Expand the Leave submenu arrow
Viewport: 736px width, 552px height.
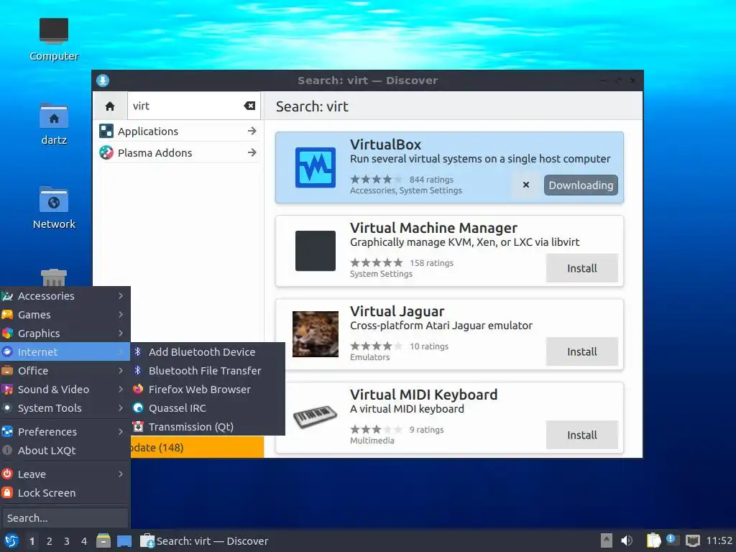coord(121,474)
